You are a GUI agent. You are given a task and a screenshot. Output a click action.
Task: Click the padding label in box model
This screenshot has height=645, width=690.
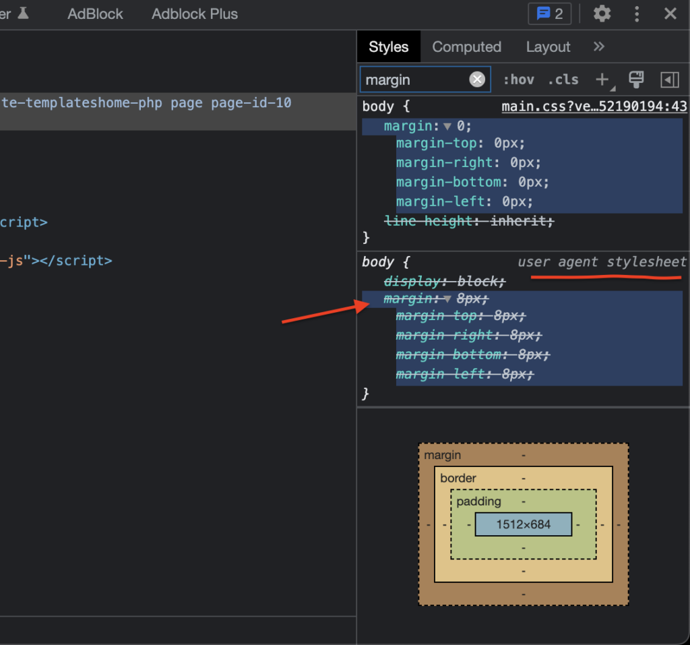[478, 501]
